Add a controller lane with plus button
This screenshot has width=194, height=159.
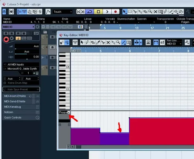[60, 125]
